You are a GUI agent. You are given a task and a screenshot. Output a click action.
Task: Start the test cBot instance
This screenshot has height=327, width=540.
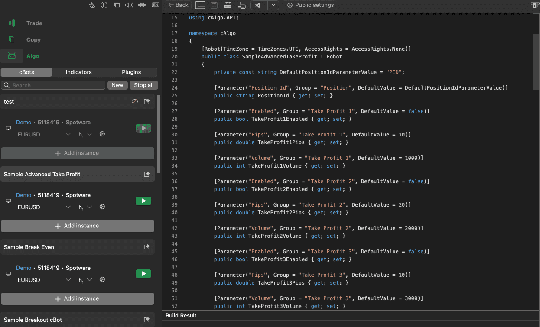(143, 128)
